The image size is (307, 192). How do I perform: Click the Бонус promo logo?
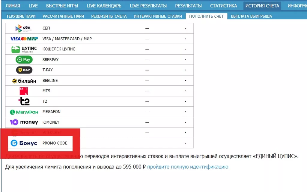[24, 143]
